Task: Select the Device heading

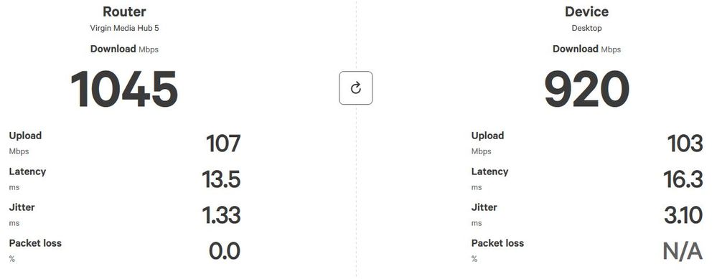Action: [586, 12]
